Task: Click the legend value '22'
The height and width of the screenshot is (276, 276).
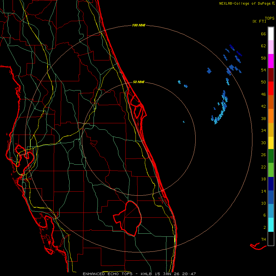Action: click(263, 167)
